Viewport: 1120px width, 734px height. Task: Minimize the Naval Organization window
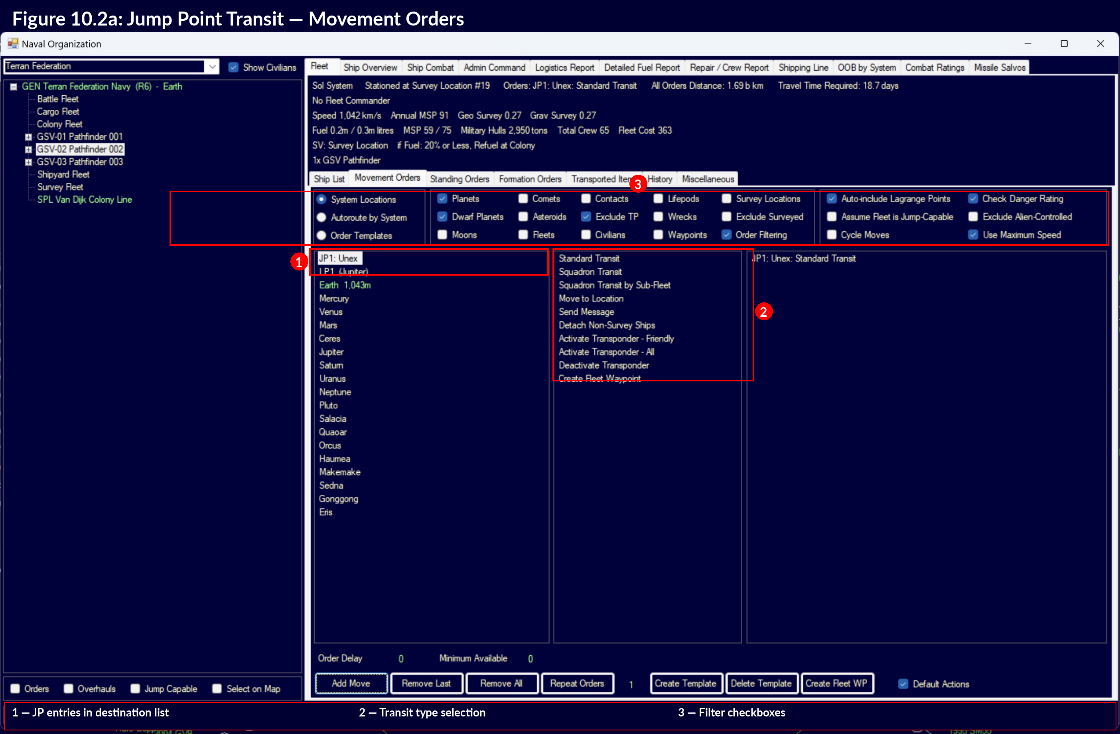1027,44
